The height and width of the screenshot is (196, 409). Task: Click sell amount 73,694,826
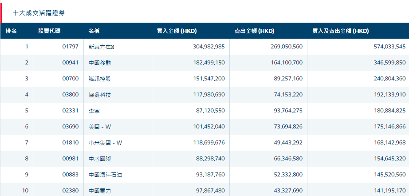pyautogui.click(x=288, y=127)
